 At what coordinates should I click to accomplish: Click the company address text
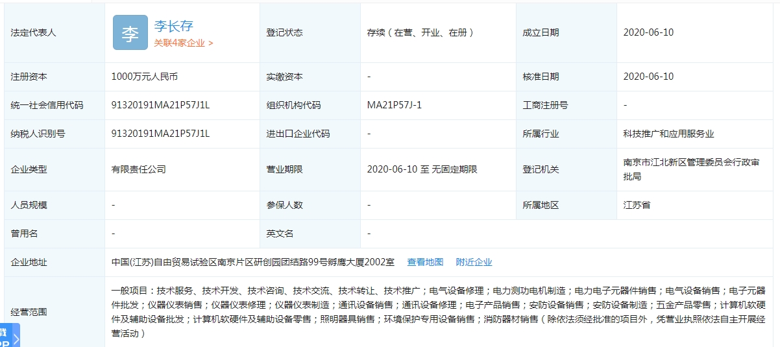[x=252, y=262]
